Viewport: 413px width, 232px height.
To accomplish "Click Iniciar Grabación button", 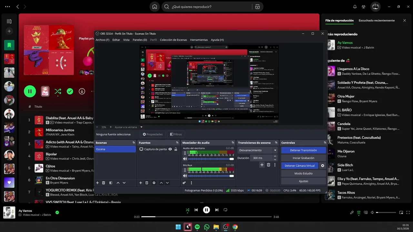I will (x=303, y=158).
